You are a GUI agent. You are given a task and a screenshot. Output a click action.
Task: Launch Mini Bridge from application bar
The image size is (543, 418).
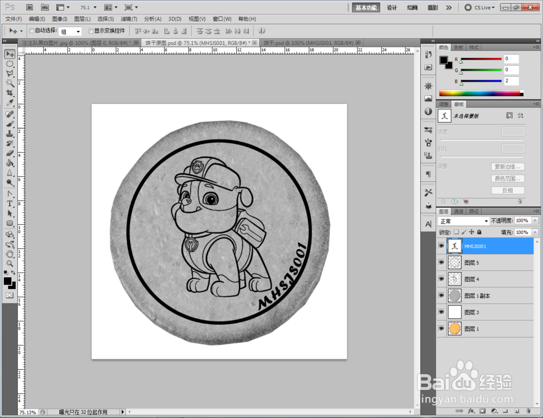[45, 7]
